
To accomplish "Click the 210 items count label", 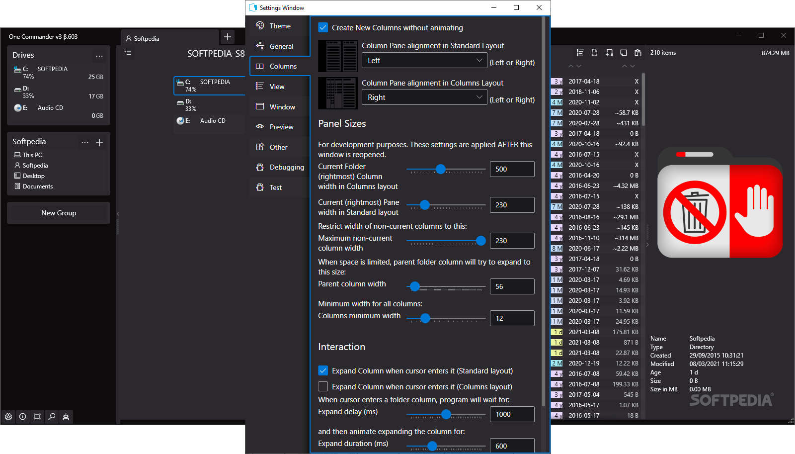I will point(663,53).
